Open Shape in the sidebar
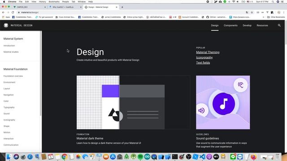The width and height of the screenshot is (287, 161). click(x=6, y=126)
